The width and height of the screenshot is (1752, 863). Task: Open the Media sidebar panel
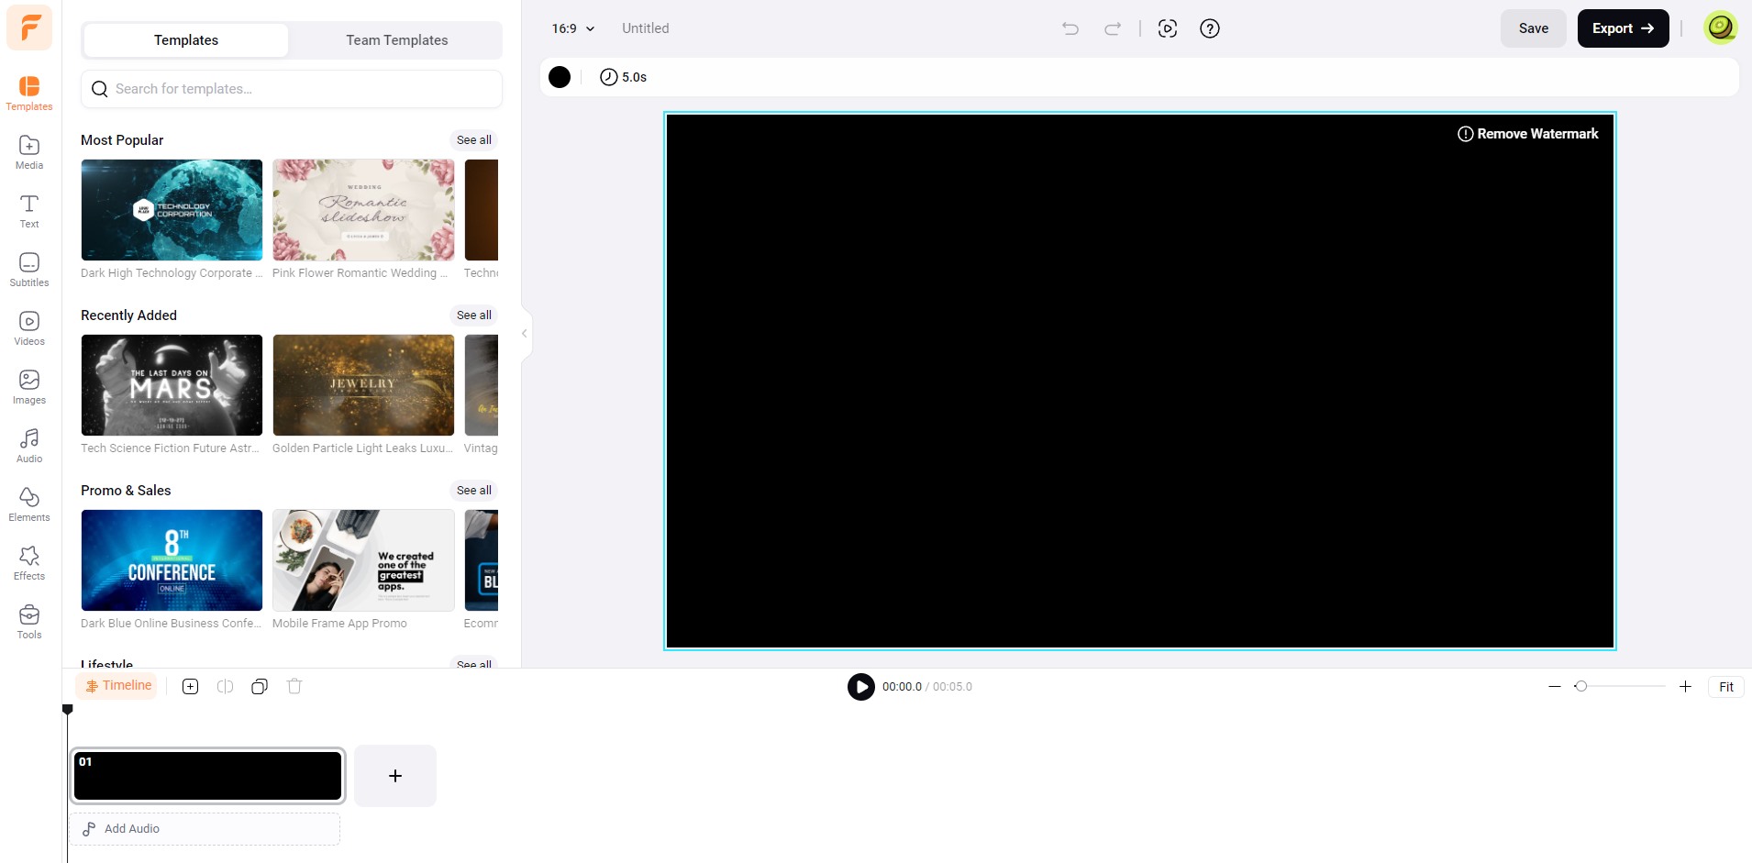tap(29, 152)
